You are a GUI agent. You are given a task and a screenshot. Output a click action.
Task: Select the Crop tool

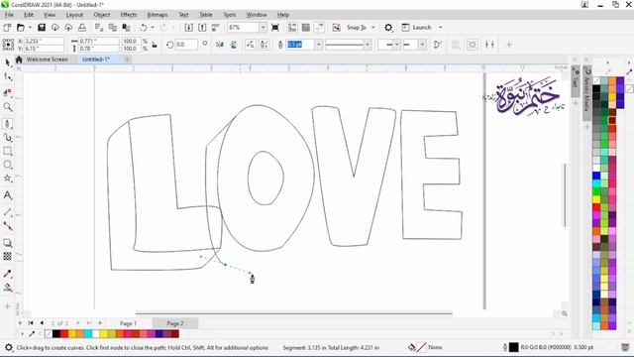coord(7,92)
